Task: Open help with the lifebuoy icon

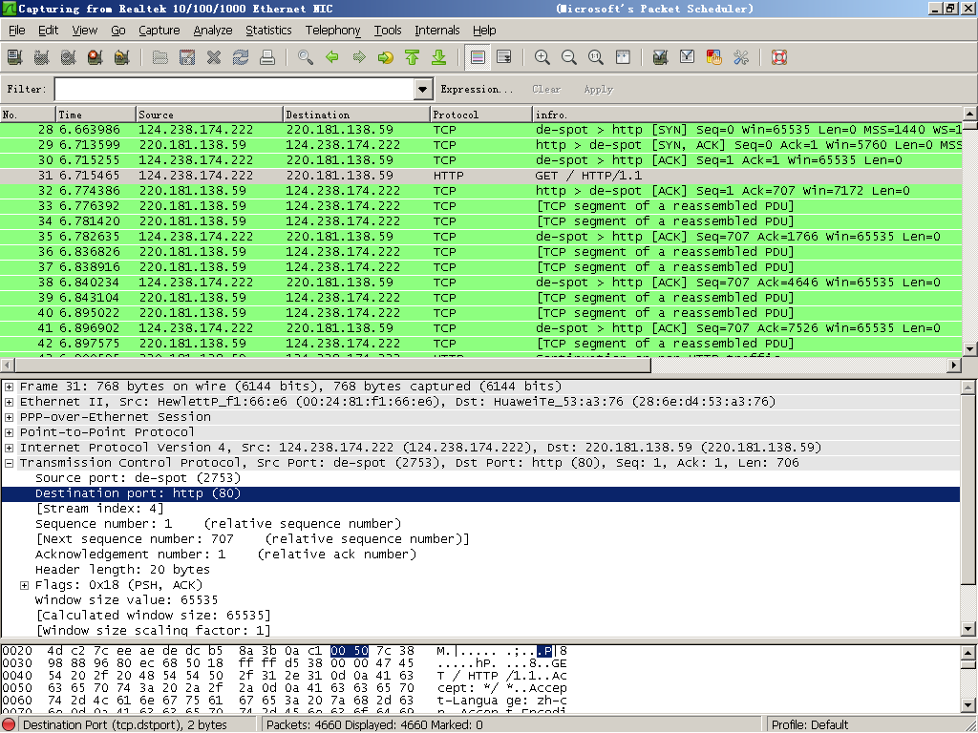Action: point(779,58)
